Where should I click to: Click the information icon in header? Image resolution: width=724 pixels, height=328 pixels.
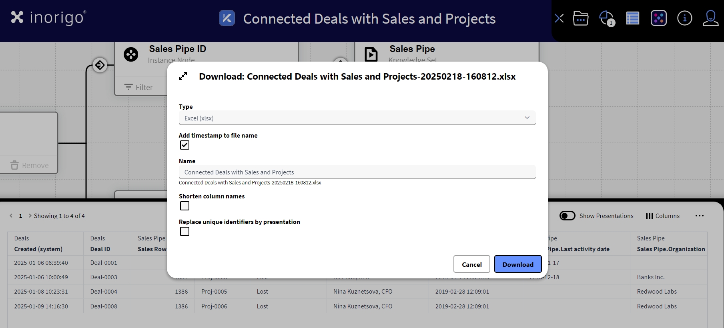684,18
